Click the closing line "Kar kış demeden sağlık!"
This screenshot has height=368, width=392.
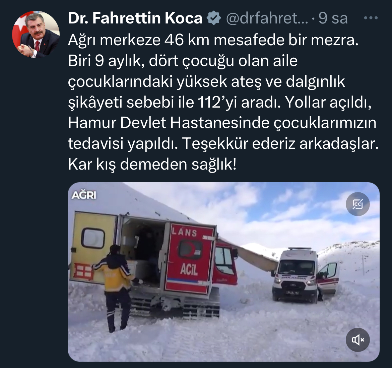click(152, 164)
